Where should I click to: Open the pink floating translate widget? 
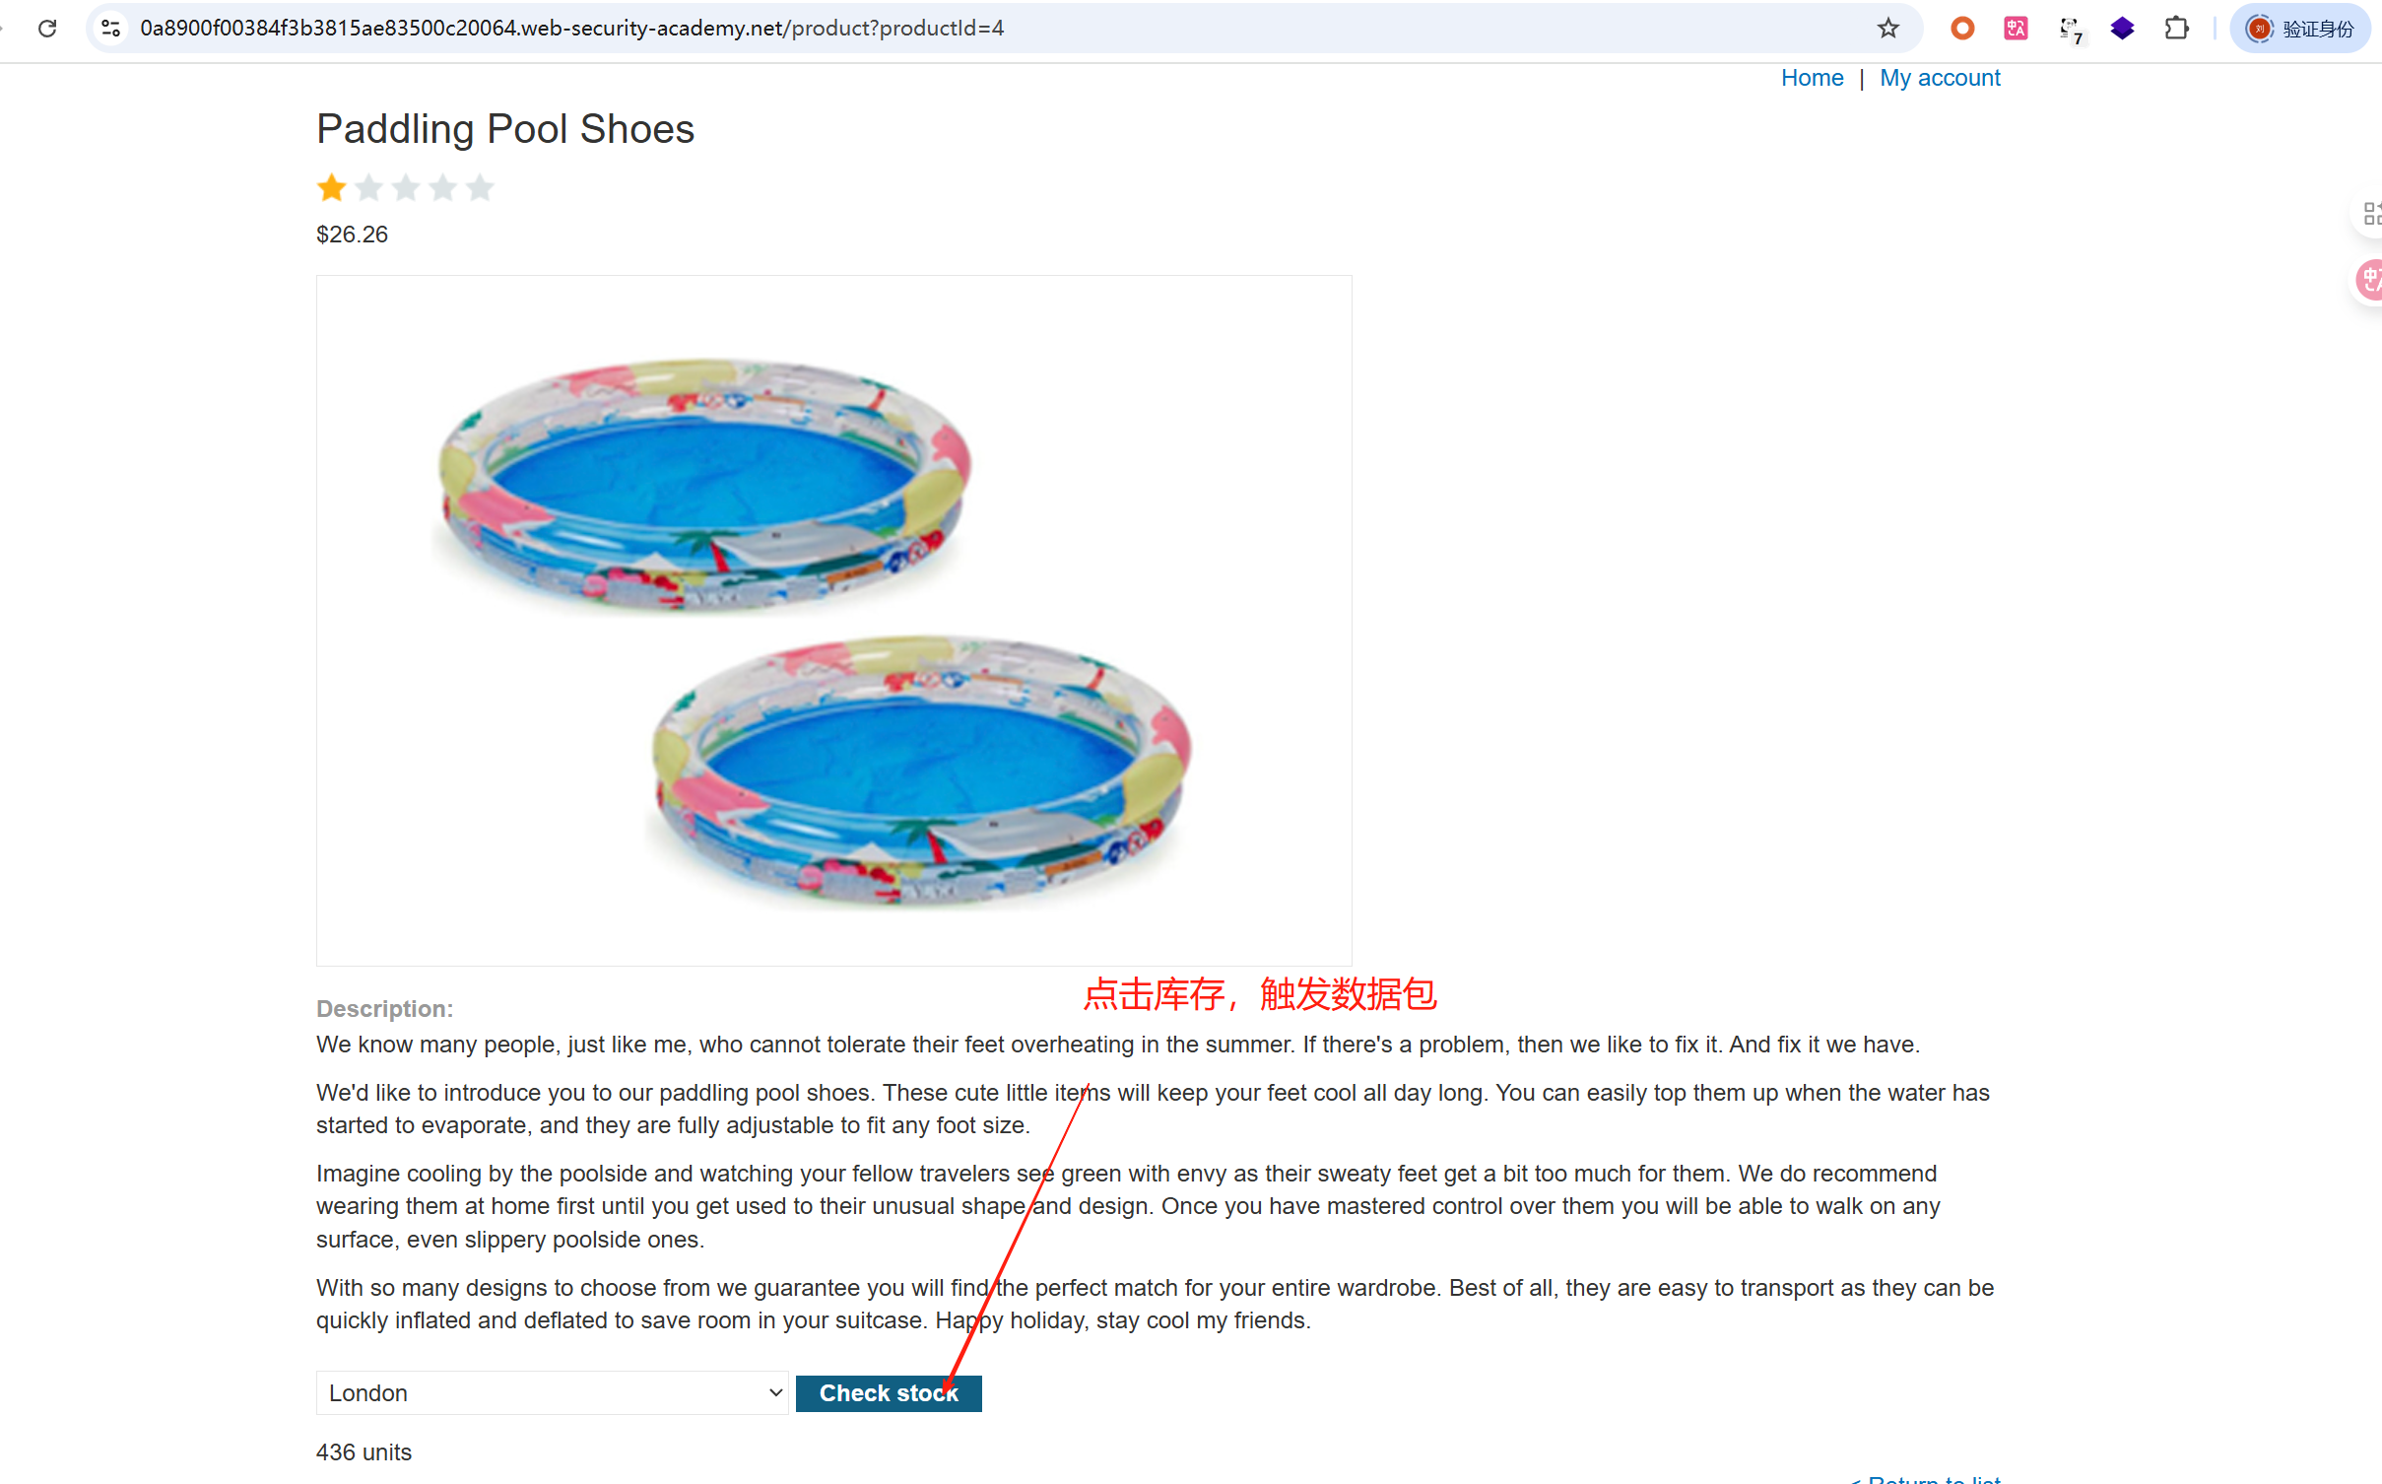[2370, 281]
